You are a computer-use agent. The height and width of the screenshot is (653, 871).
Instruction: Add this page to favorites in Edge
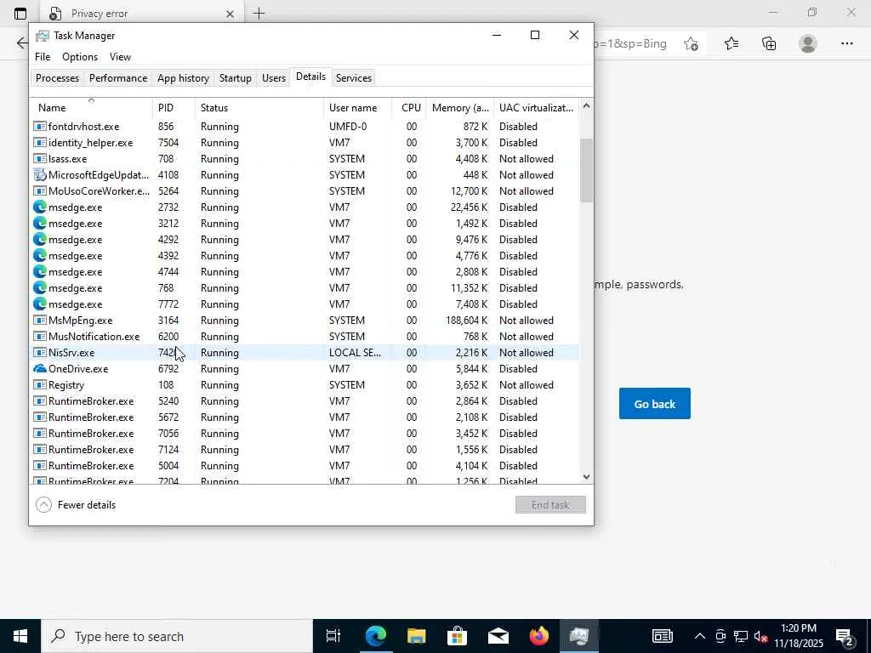pos(691,43)
